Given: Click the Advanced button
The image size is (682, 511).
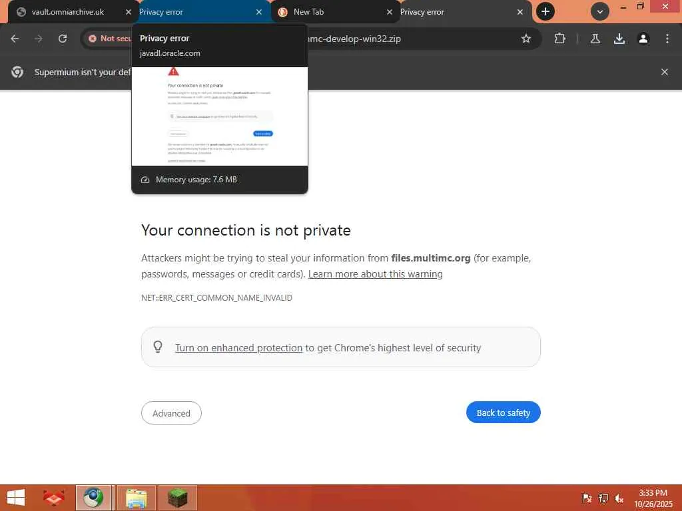Looking at the screenshot, I should [171, 413].
